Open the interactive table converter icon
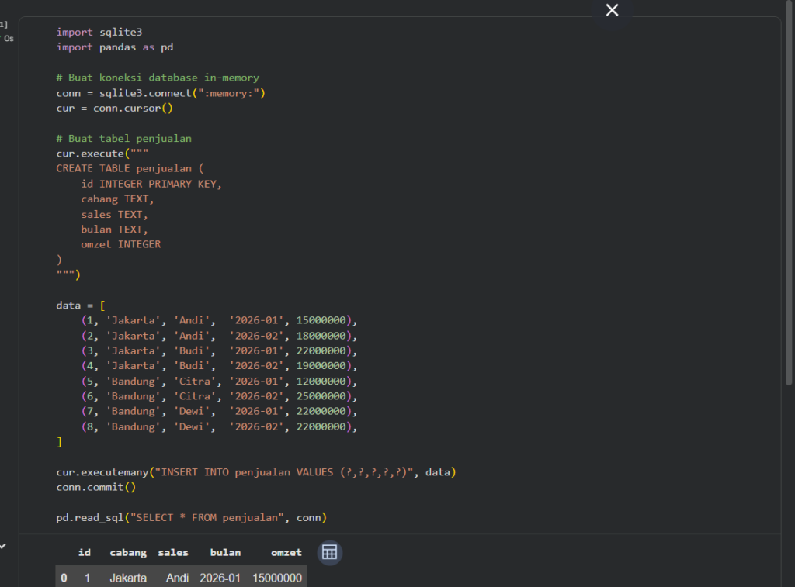 [x=329, y=552]
